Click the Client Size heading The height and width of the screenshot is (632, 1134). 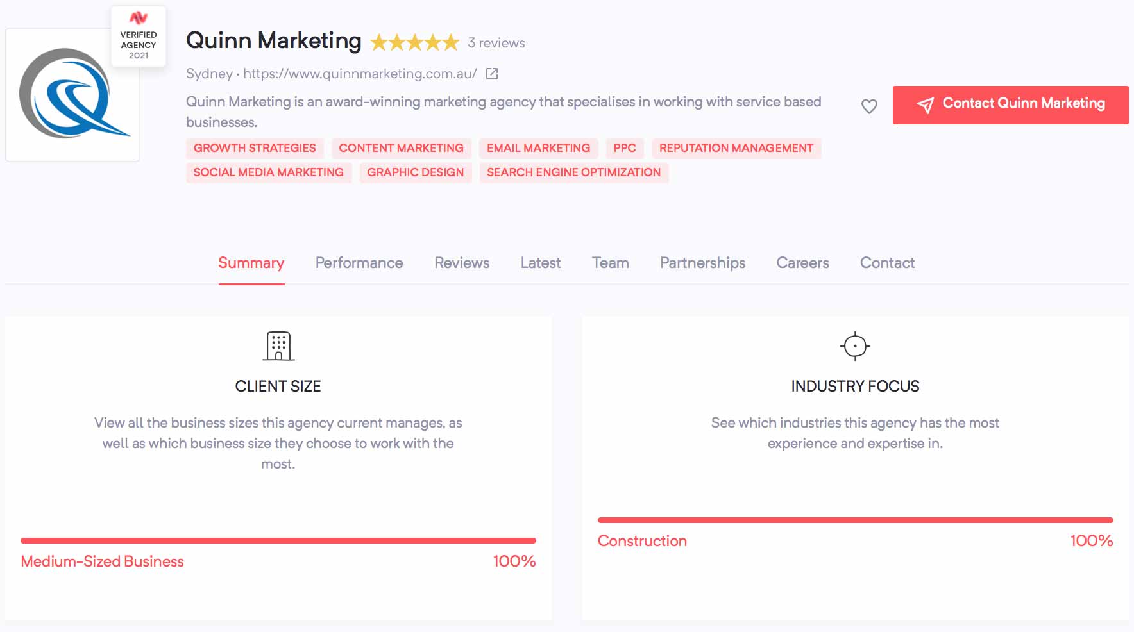278,387
